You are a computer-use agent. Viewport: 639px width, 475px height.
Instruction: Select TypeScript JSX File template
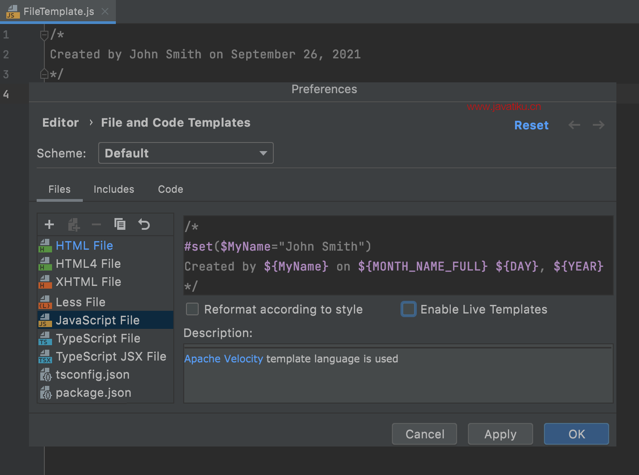(x=105, y=356)
